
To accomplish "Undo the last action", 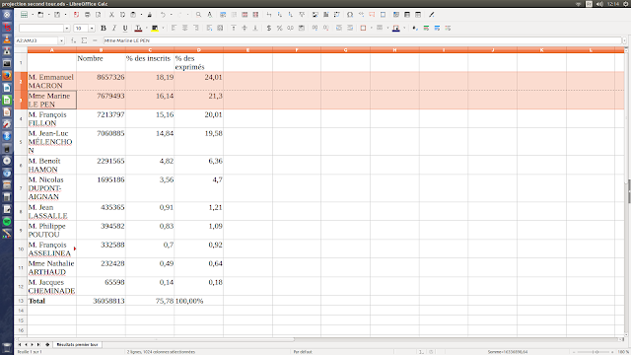I will 163,15.
